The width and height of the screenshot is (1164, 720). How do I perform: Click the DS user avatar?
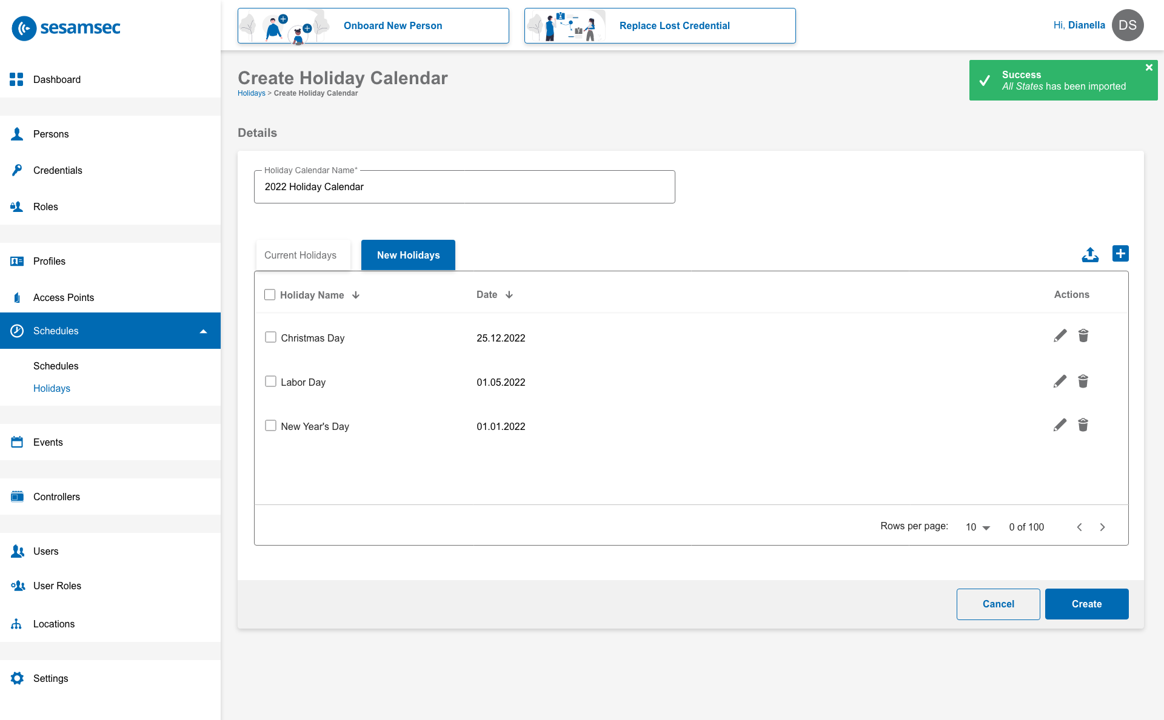coord(1127,25)
